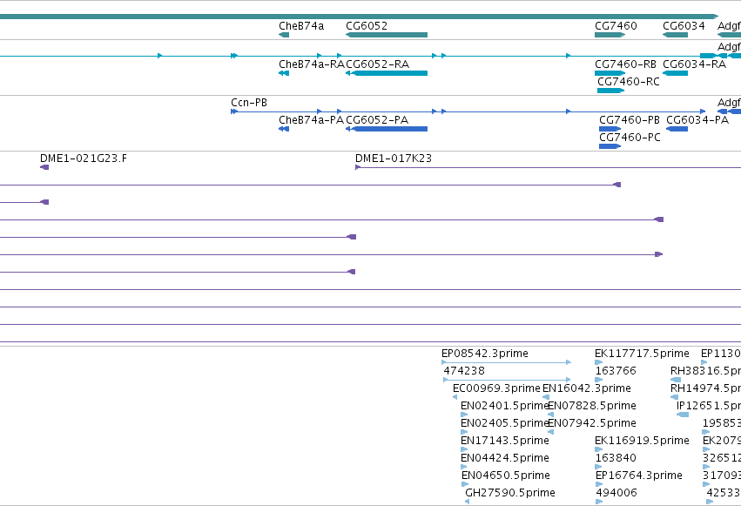The width and height of the screenshot is (741, 506).
Task: Select the CG6034-PA protein glyph
Action: pos(677,129)
